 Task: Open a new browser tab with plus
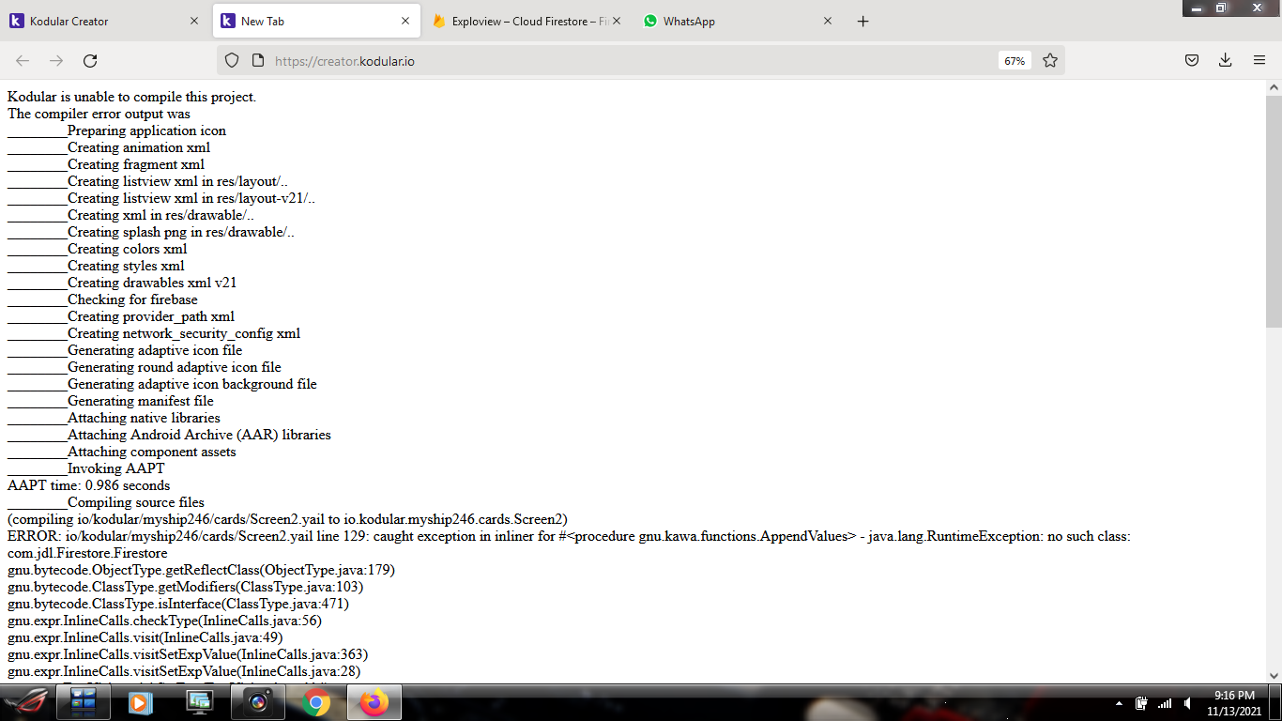(x=863, y=21)
